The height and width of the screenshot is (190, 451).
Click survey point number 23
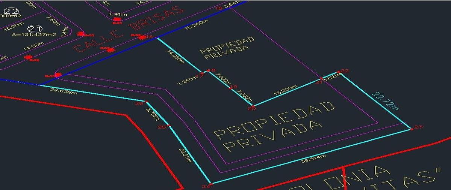(419, 127)
